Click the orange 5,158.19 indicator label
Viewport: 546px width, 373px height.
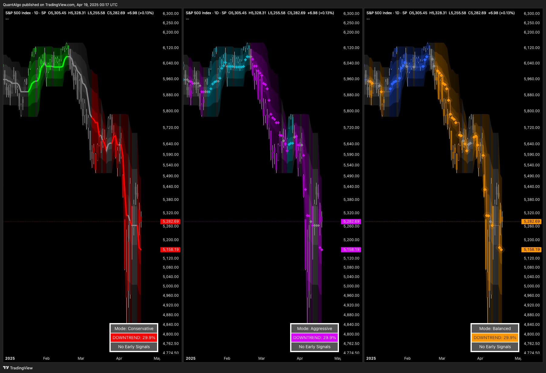pyautogui.click(x=531, y=250)
